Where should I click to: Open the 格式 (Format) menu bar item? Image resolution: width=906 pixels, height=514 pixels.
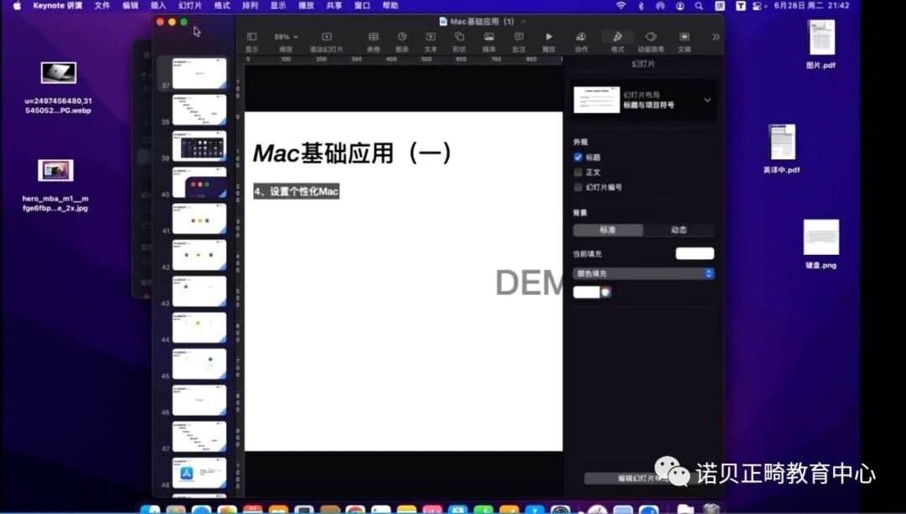coord(221,6)
